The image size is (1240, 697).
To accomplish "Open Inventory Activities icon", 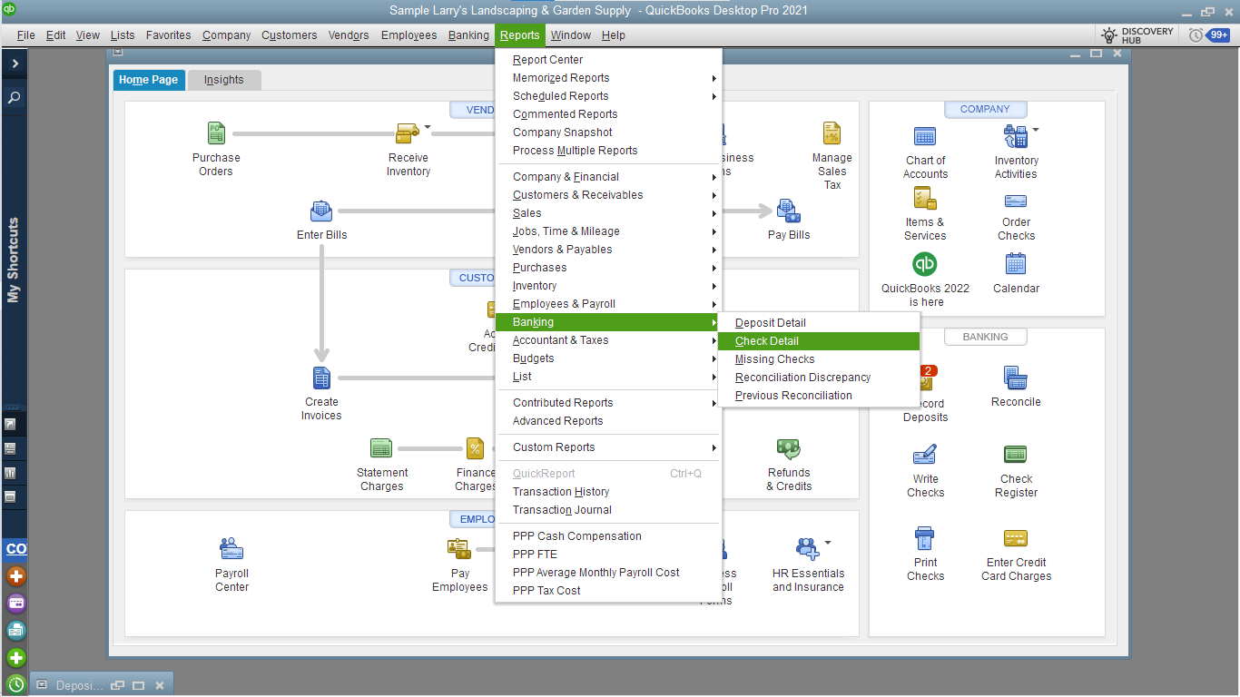I will [1015, 137].
